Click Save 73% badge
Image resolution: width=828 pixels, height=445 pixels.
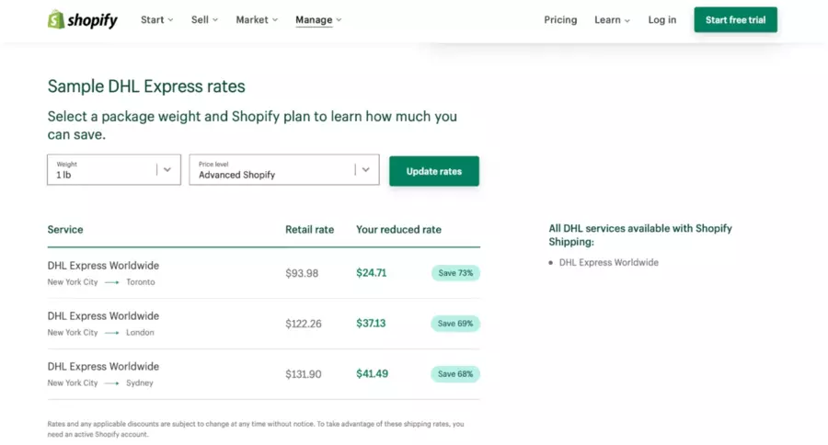tap(455, 273)
